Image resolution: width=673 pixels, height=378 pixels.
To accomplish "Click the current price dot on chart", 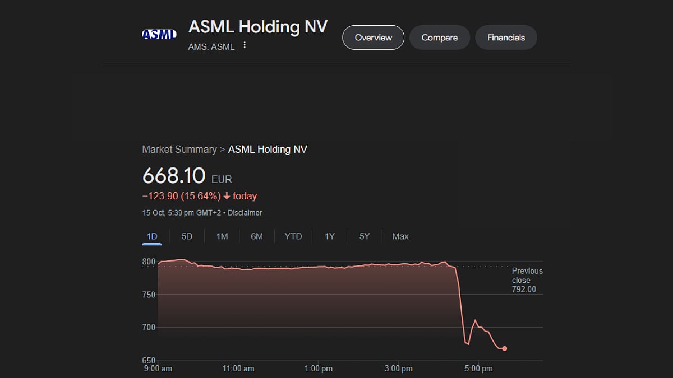I will pos(505,348).
